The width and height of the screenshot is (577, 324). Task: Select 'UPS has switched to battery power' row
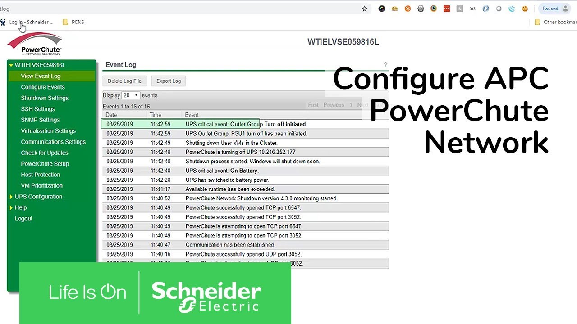click(x=245, y=180)
